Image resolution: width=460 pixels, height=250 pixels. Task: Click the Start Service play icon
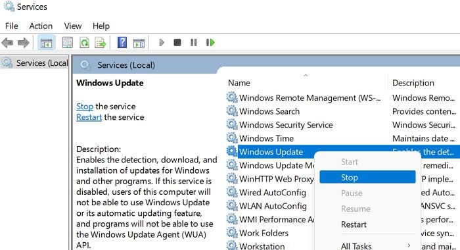[162, 43]
